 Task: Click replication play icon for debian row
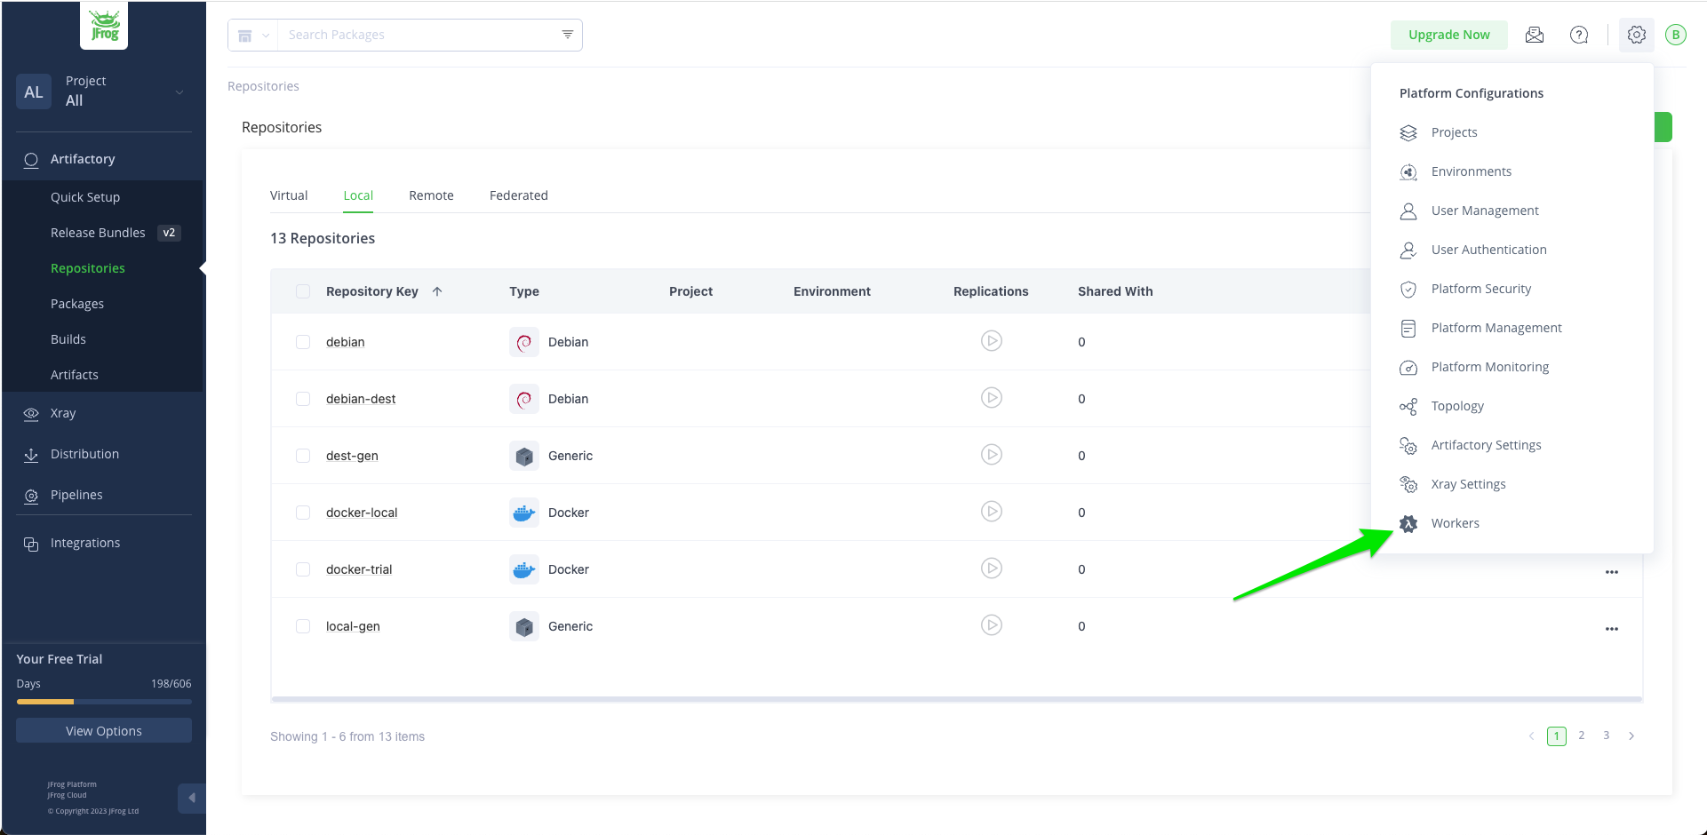click(991, 341)
